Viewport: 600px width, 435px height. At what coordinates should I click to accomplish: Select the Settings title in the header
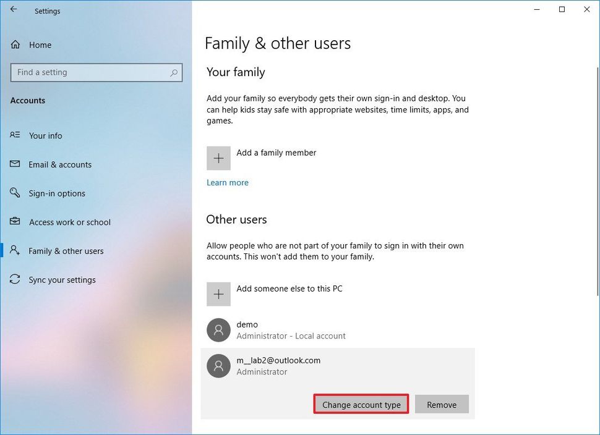(x=48, y=11)
